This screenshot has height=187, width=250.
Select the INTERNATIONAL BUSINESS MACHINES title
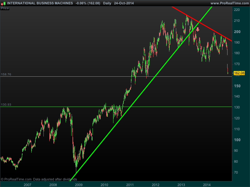(40, 3)
